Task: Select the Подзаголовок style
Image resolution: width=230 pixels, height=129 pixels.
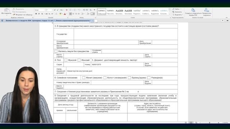Action: pos(137,12)
